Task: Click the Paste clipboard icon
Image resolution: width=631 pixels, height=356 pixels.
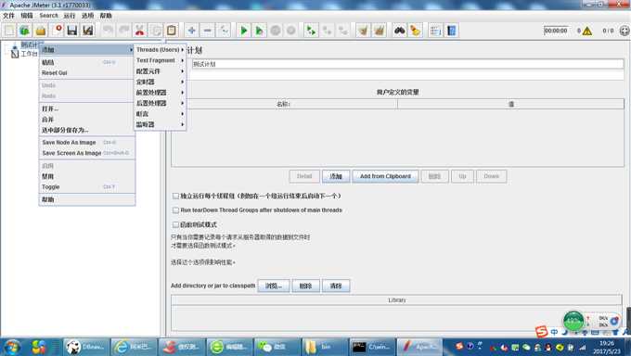Action: pos(172,31)
